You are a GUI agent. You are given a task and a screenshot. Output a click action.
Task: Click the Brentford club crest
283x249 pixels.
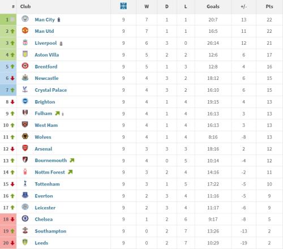click(x=25, y=66)
